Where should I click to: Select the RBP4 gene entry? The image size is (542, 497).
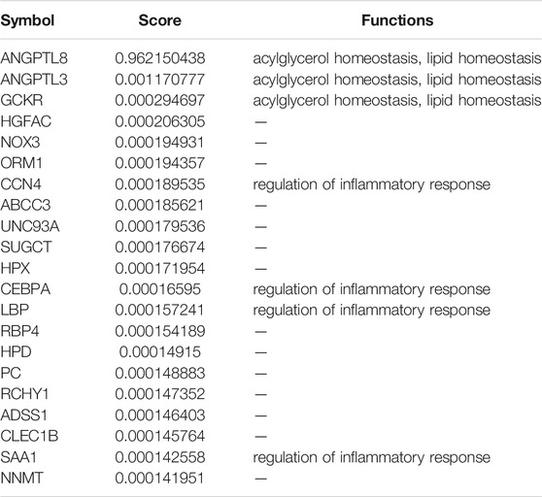coord(19,331)
